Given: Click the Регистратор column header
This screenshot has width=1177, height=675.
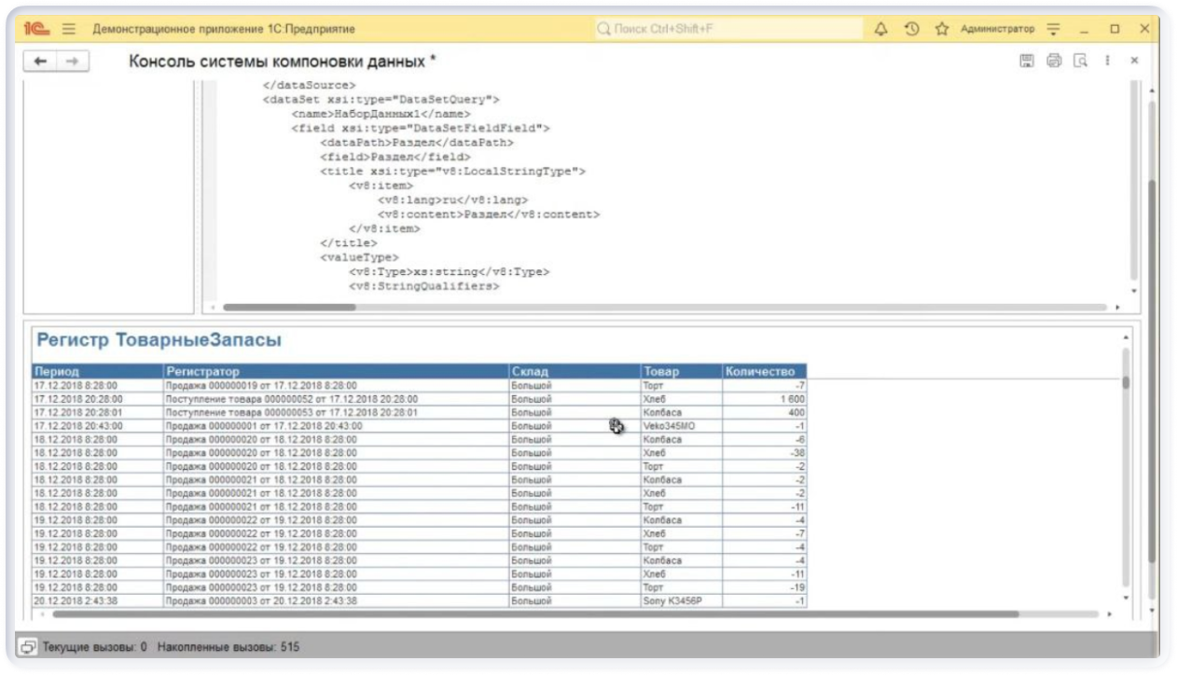Looking at the screenshot, I should click(x=336, y=371).
